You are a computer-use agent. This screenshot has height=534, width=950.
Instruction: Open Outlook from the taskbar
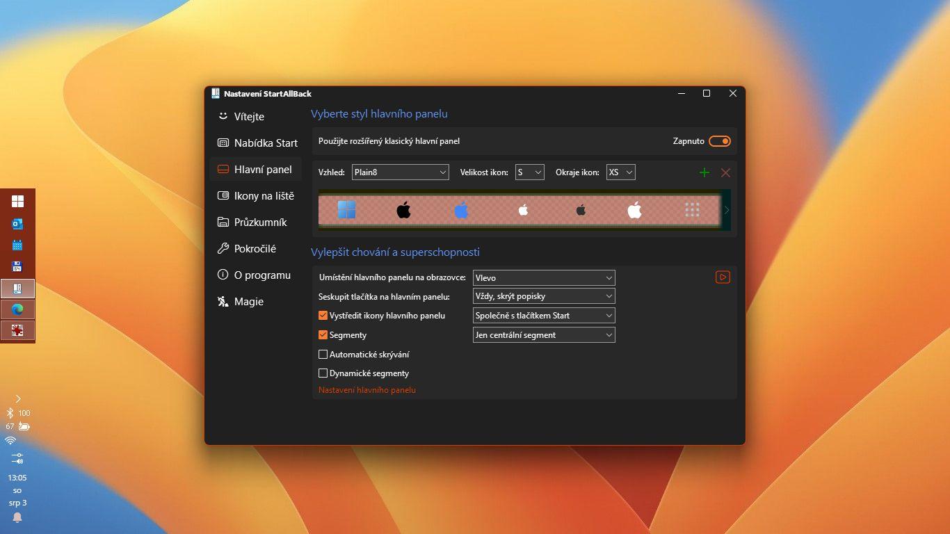[17, 223]
